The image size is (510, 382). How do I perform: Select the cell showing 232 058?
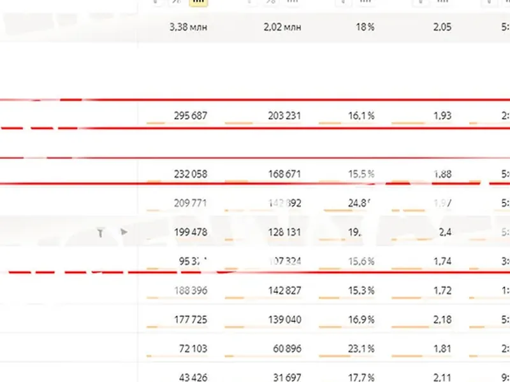click(190, 174)
